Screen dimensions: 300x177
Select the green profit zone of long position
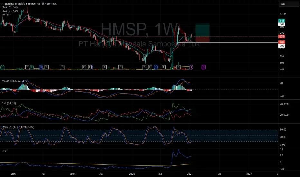[x=202, y=30]
